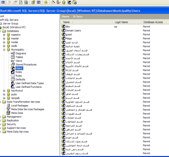Select user 'الإدارة العليا' in list
The height and width of the screenshot is (157, 169).
coord(72,43)
